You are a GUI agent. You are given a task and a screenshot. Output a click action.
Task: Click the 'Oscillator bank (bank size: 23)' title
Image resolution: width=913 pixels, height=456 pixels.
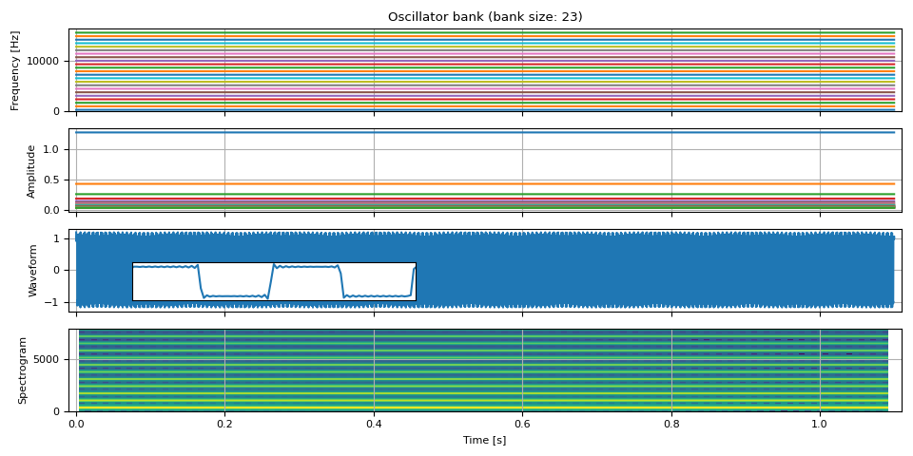coord(485,17)
